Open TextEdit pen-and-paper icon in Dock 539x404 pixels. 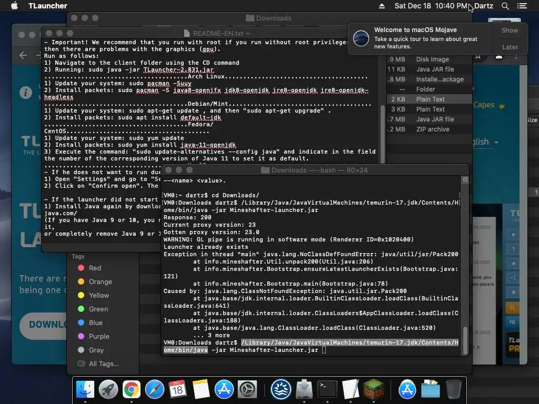coord(350,390)
